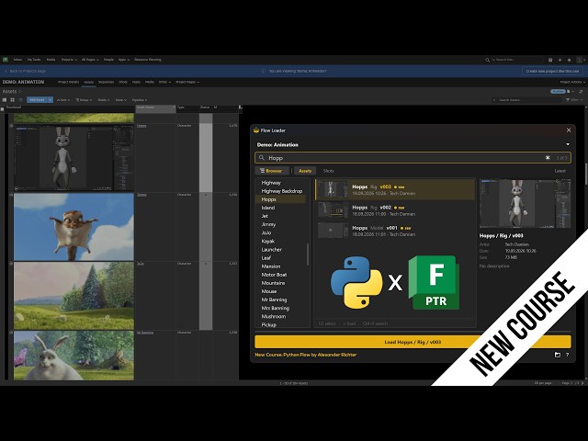This screenshot has width=588, height=441.
Task: Click Create new project like this one
Action: click(x=552, y=71)
